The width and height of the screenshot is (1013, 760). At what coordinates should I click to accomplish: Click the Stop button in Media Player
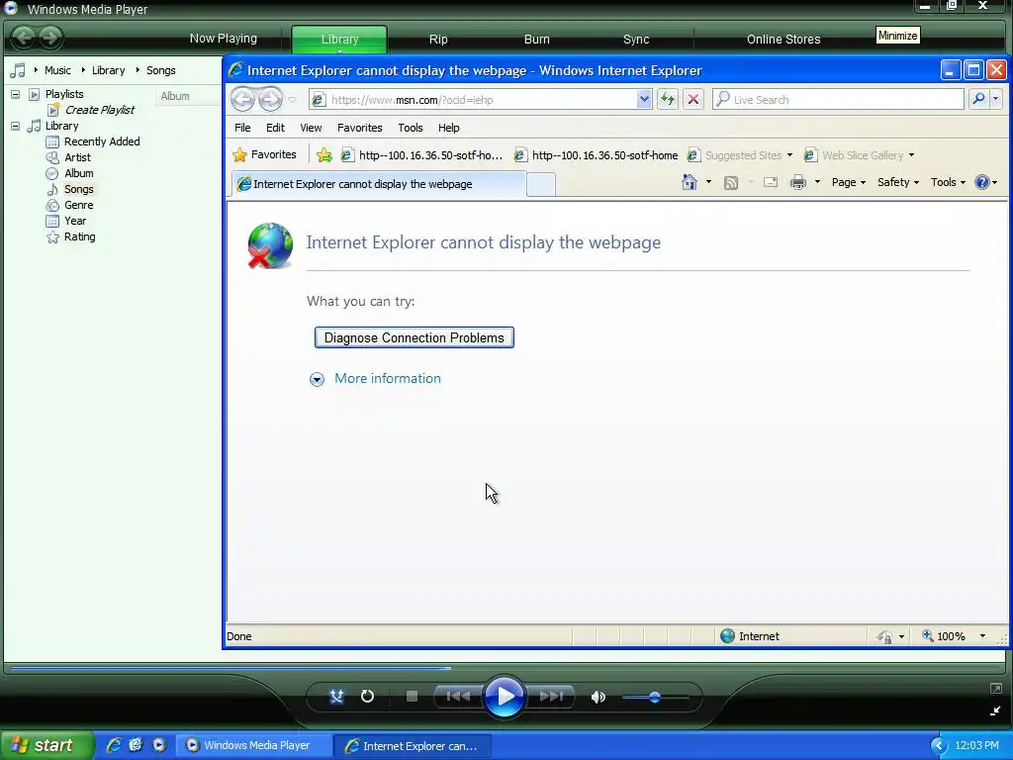click(412, 696)
